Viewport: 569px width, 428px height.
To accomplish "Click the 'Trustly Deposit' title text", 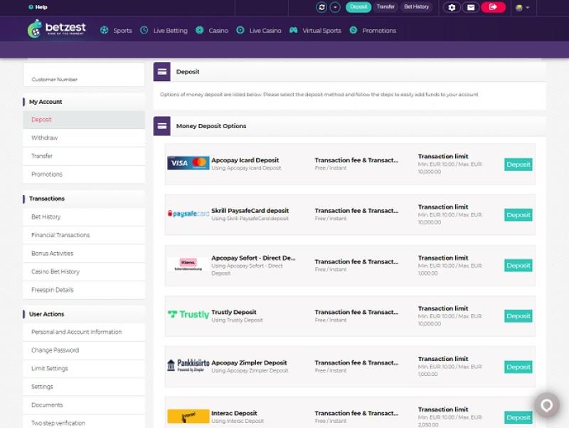I will click(234, 312).
